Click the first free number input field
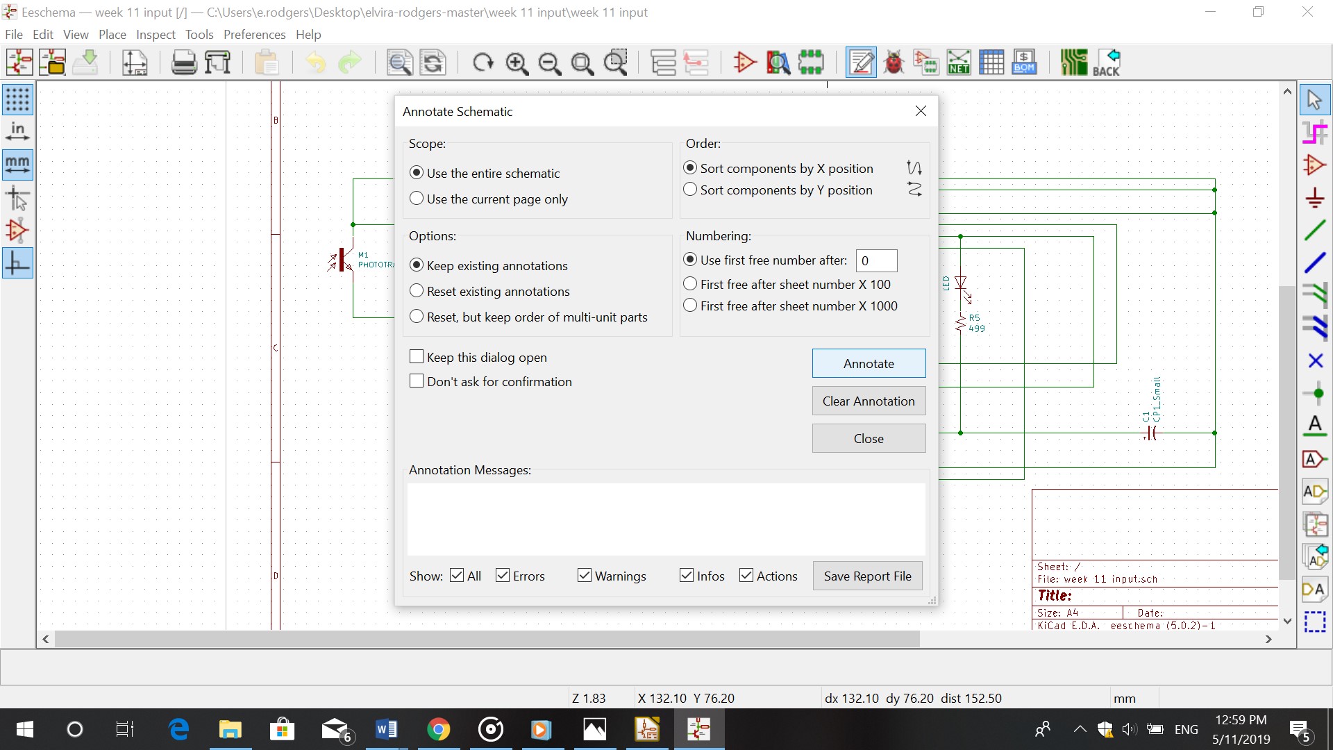Screen dimensions: 1333x750 (x=876, y=260)
